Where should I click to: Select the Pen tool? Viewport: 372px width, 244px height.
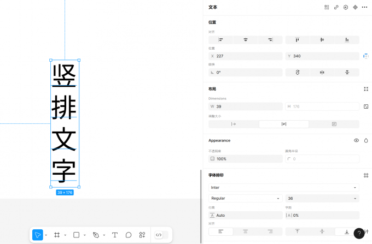tap(96, 235)
